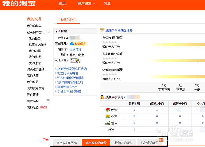Screen dimensions: 205x147
Task: Click 好评 count for 最近1个月
Action: point(157,110)
